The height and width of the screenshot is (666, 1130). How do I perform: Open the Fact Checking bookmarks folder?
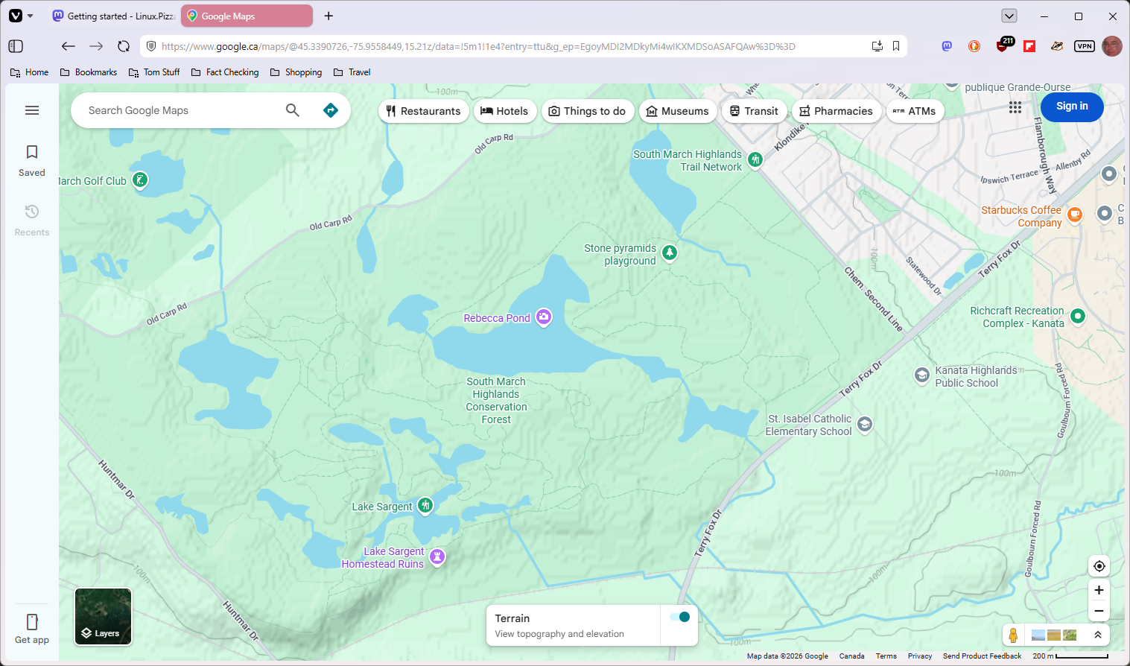point(225,72)
